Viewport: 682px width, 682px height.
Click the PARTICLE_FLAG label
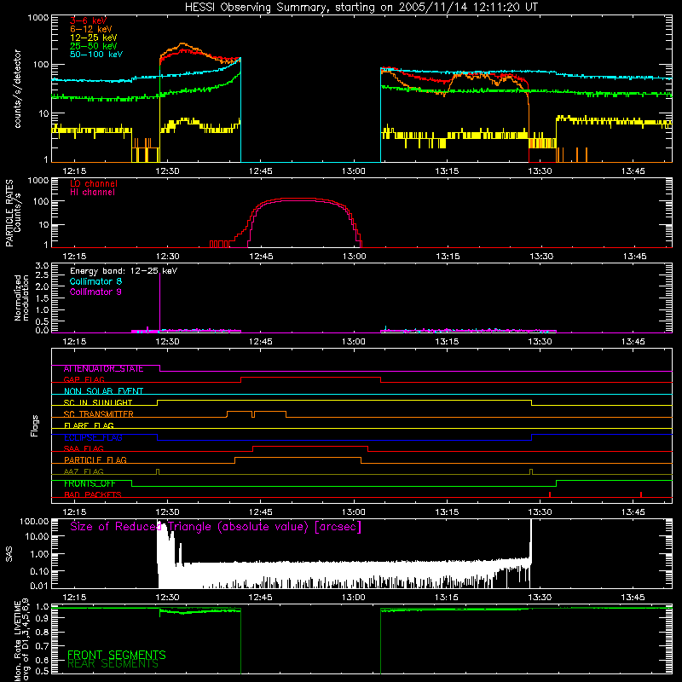click(x=95, y=460)
